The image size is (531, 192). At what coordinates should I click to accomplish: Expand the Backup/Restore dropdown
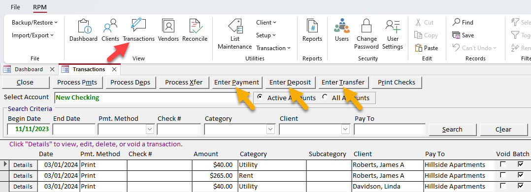[x=34, y=23]
